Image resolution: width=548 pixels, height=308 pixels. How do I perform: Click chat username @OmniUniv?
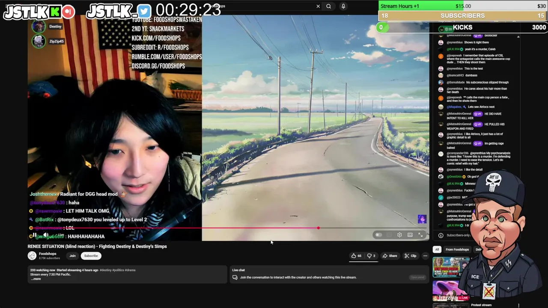455,177
